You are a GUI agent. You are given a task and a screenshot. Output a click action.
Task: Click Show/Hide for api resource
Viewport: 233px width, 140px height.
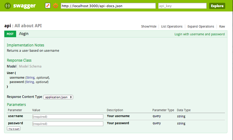tap(149, 26)
